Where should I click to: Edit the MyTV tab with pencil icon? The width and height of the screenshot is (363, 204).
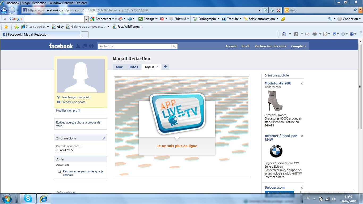click(157, 67)
